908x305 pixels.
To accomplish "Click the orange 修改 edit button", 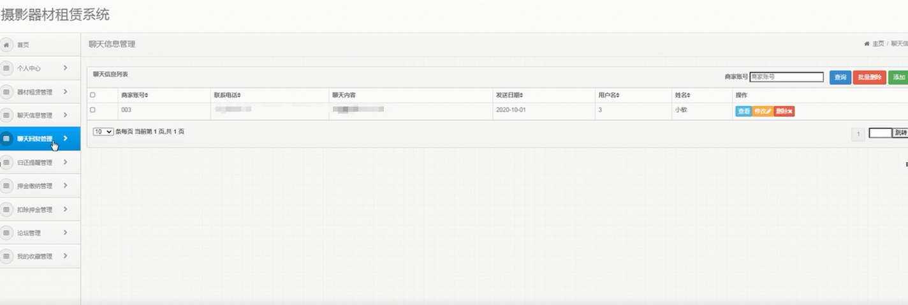I will tap(763, 111).
